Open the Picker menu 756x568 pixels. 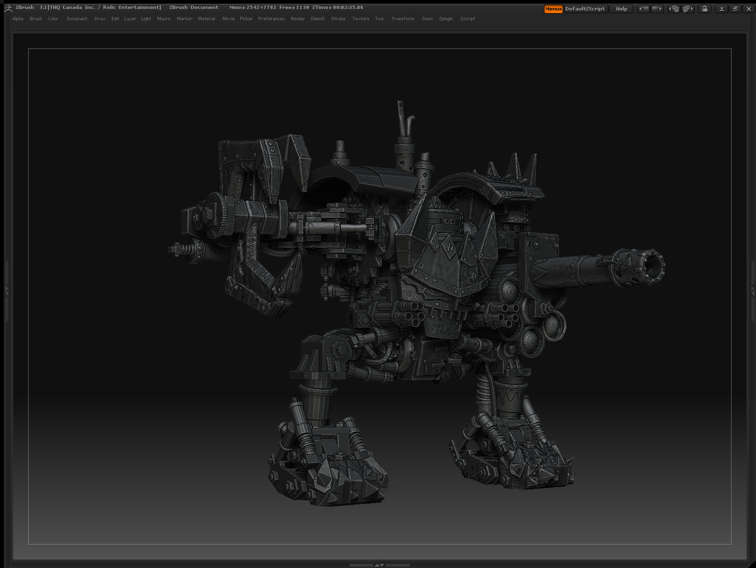point(246,19)
